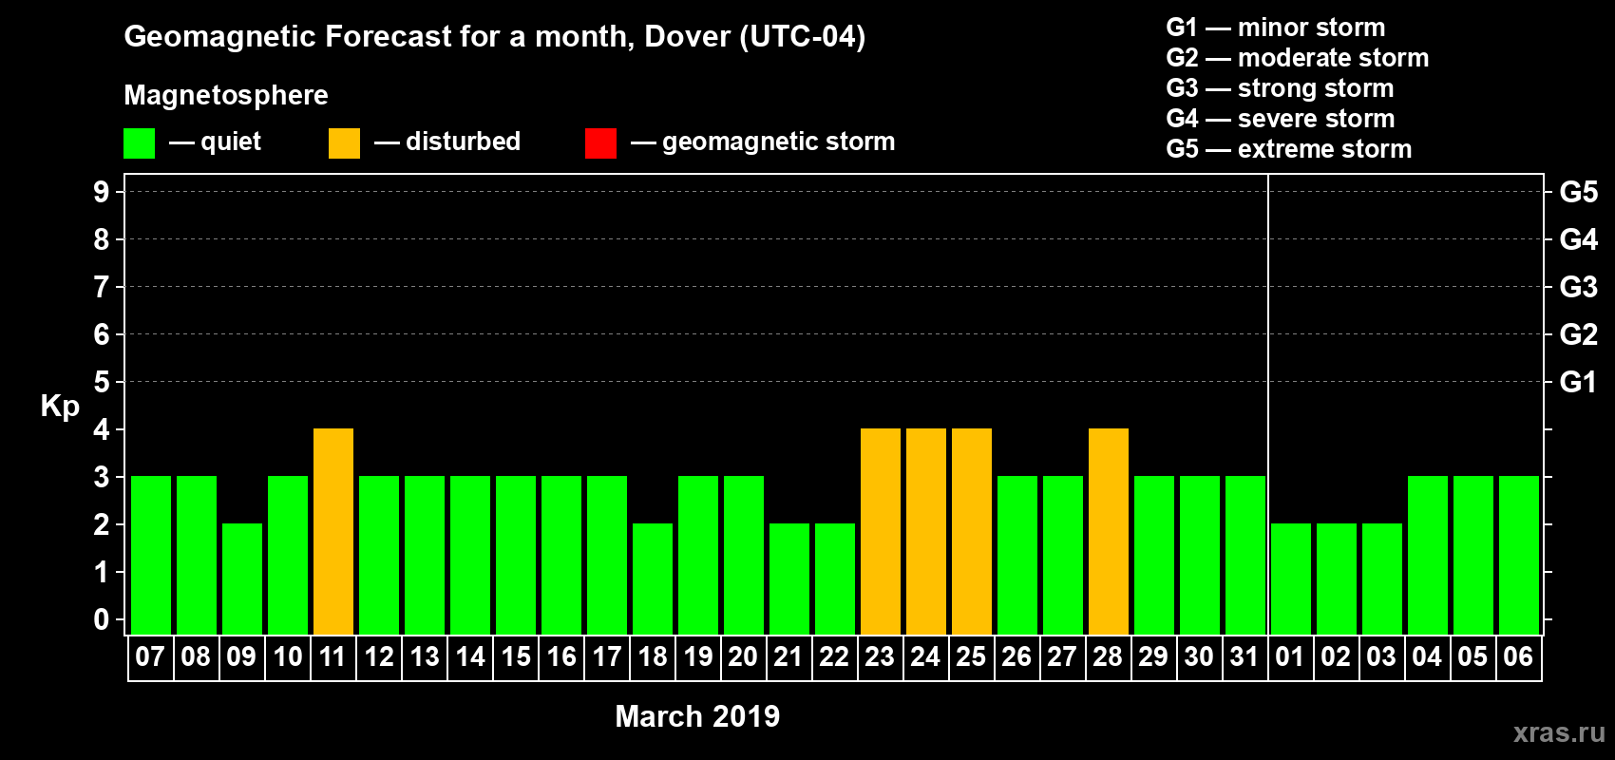Click the '— quiet' legend label
1615x760 pixels.
click(215, 142)
